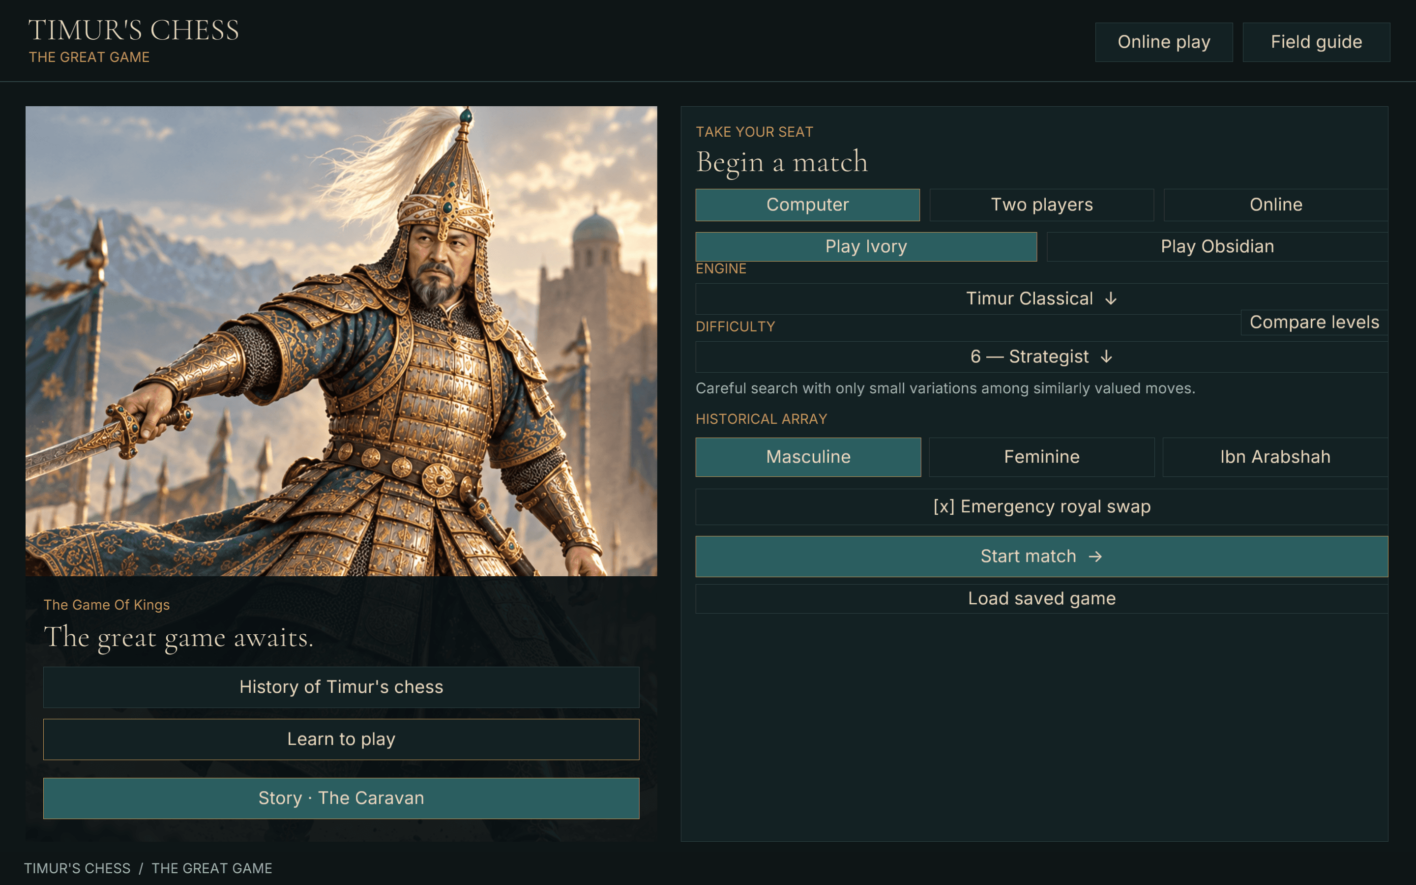This screenshot has width=1416, height=885.
Task: Switch to Two players mode
Action: click(1041, 205)
